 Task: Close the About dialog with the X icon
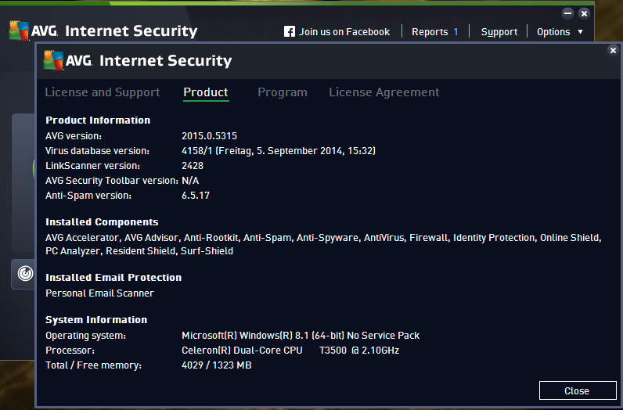(x=613, y=50)
